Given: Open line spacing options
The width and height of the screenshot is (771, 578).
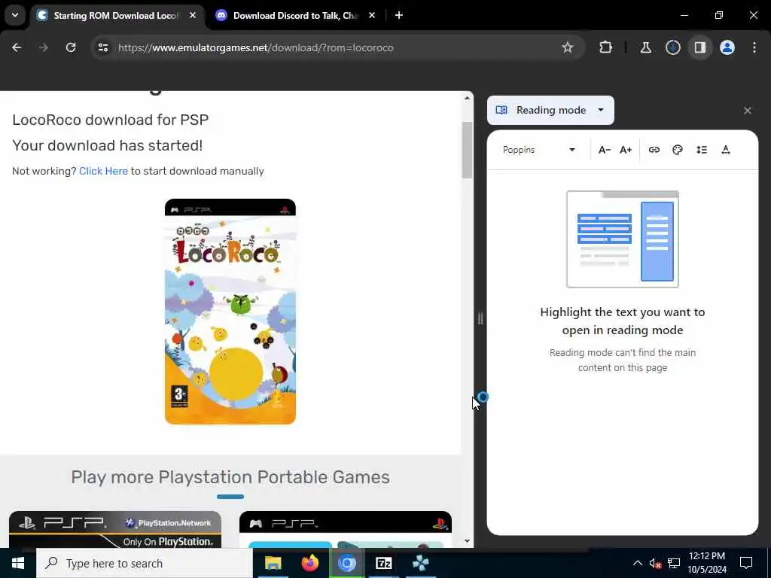Looking at the screenshot, I should click(x=702, y=150).
